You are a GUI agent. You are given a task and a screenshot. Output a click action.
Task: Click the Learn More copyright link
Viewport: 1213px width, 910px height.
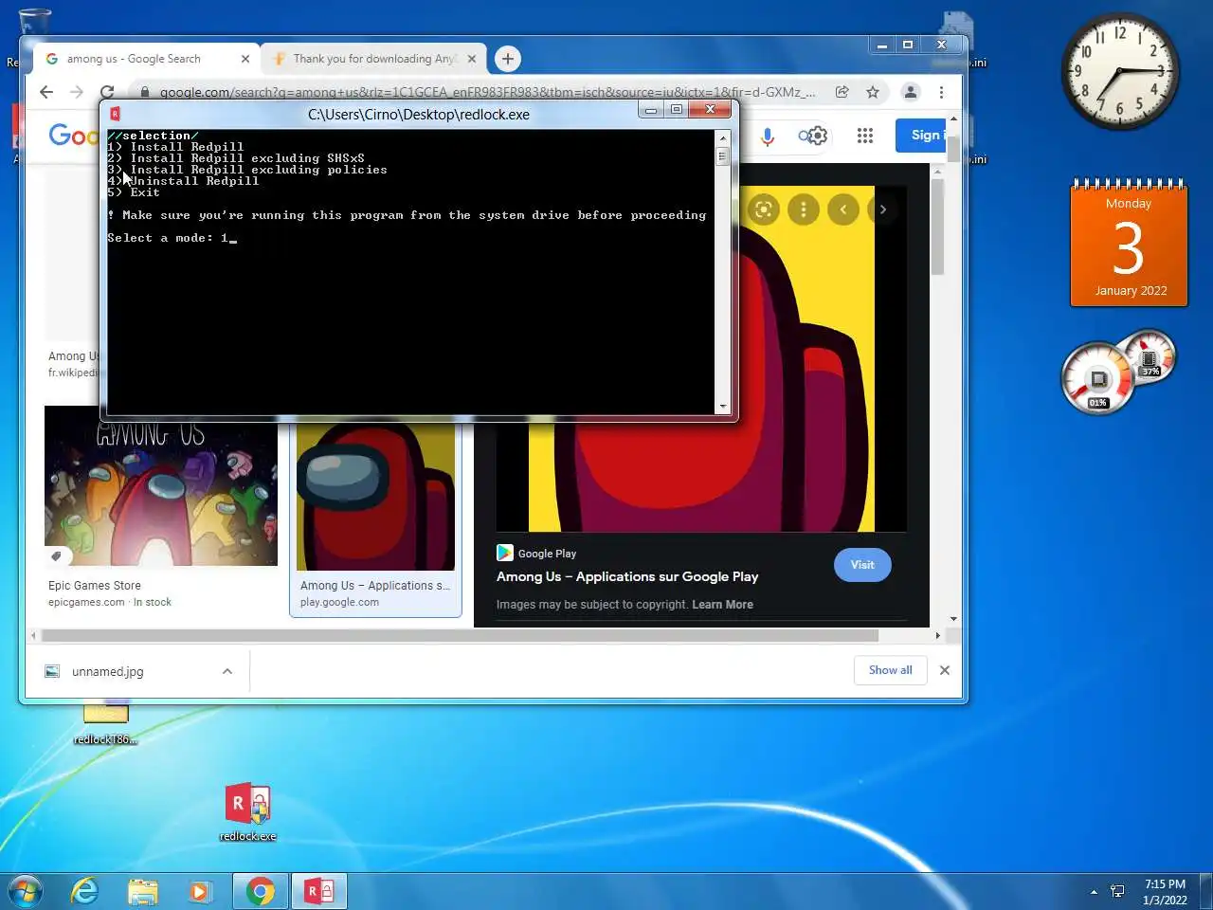(x=722, y=605)
